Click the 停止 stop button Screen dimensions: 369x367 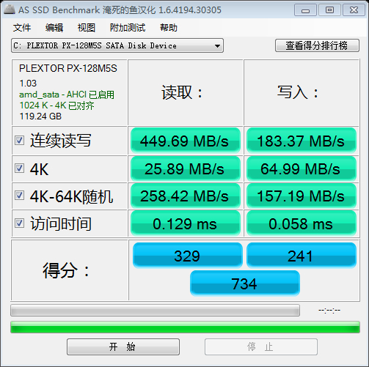(261, 346)
